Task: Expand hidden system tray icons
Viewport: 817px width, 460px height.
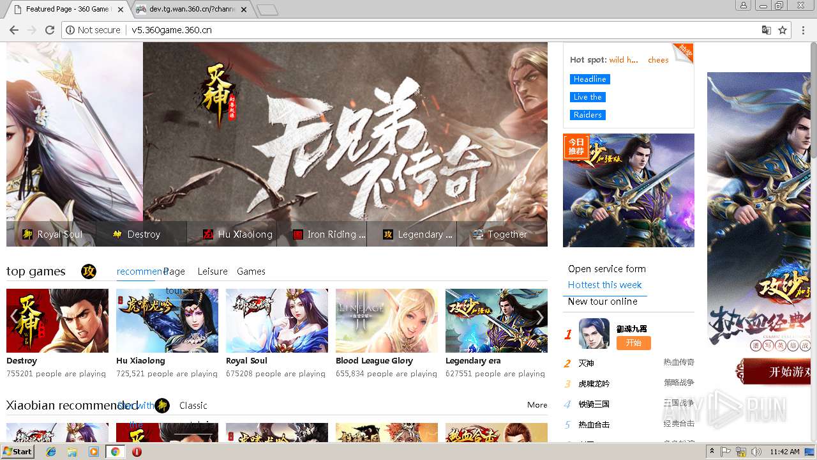Action: coord(712,452)
